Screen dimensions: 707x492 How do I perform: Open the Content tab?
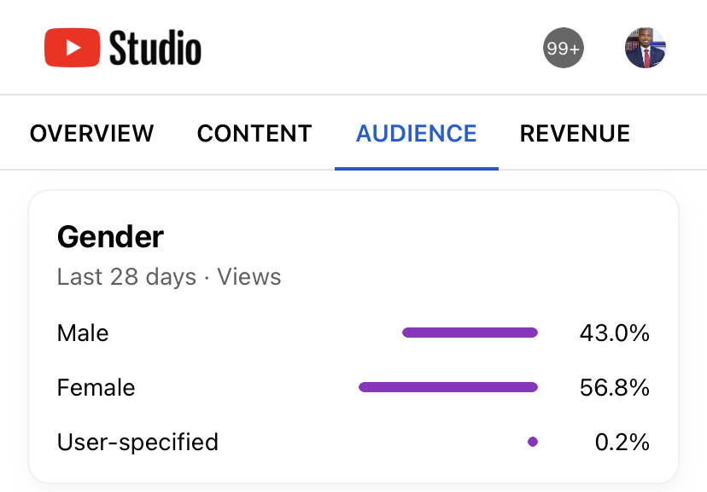254,134
